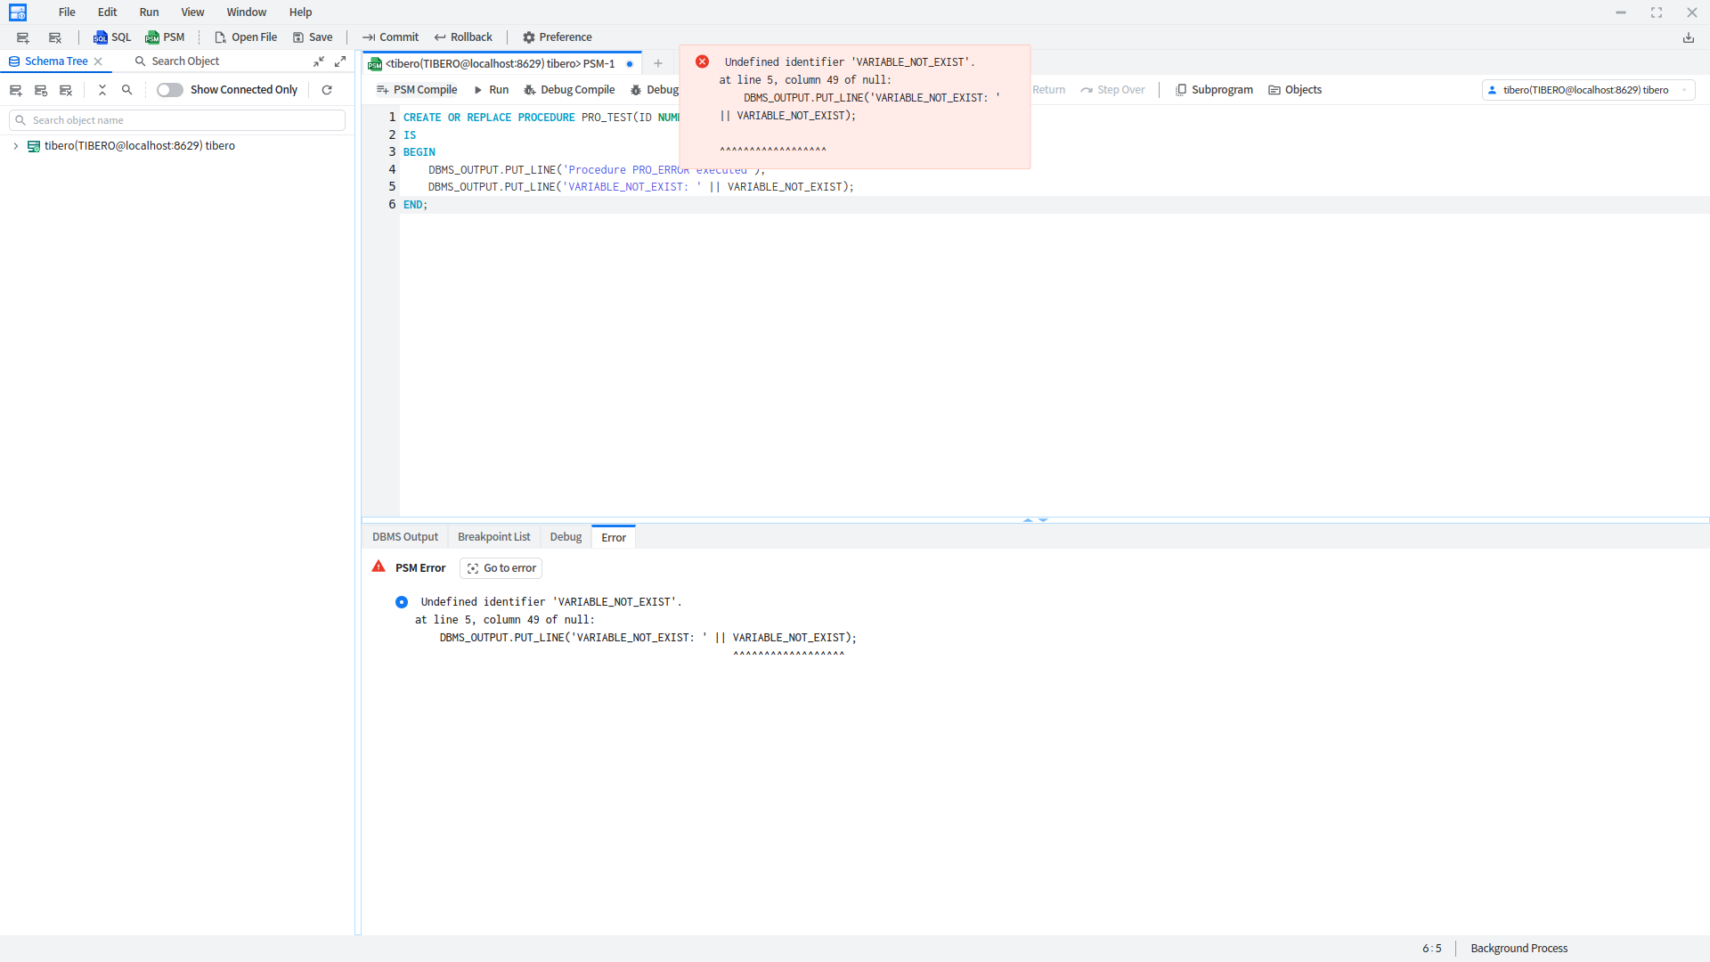
Task: Close the Schema Tree tab
Action: tap(98, 61)
